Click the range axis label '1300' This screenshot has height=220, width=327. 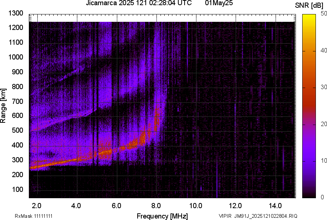pos(16,13)
